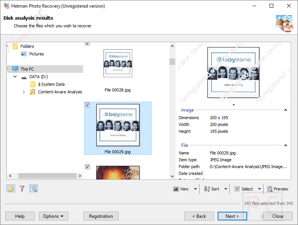Image resolution: width=298 pixels, height=225 pixels.
Task: Select the Toni Braxton cover thumbnail
Action: tap(118, 173)
